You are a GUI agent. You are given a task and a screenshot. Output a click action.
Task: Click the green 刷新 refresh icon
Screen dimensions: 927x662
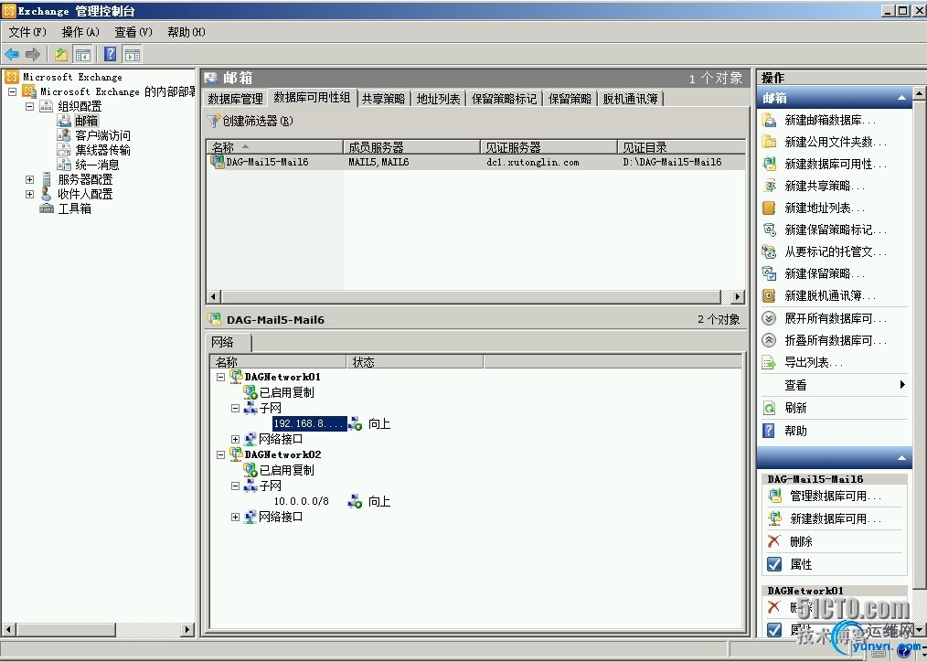click(769, 408)
